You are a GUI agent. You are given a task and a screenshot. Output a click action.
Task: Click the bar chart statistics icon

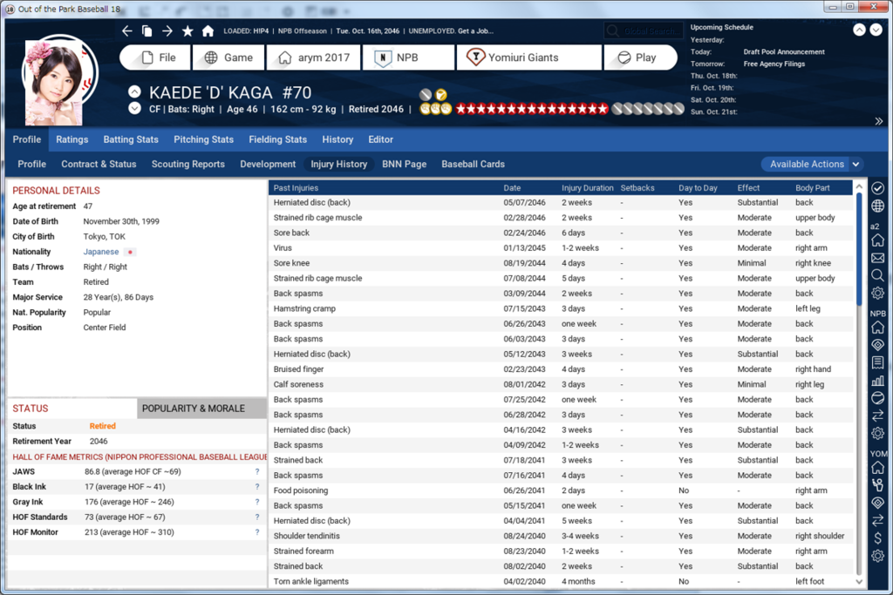click(x=877, y=380)
